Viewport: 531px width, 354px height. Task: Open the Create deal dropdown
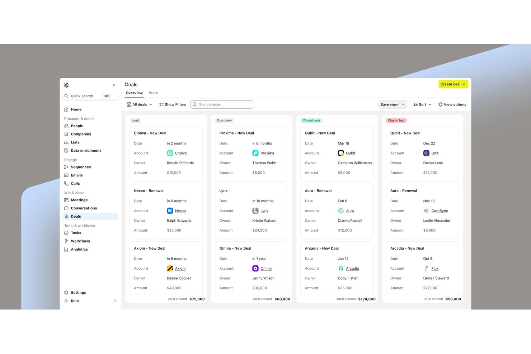453,84
